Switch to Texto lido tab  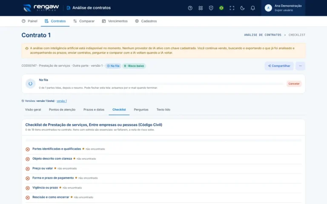[163, 110]
